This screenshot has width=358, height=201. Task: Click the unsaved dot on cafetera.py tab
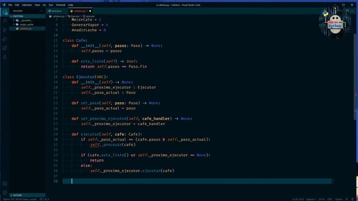point(90,11)
